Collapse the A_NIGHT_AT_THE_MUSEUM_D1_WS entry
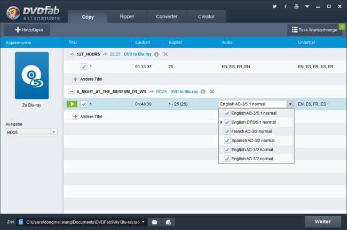 (71, 92)
